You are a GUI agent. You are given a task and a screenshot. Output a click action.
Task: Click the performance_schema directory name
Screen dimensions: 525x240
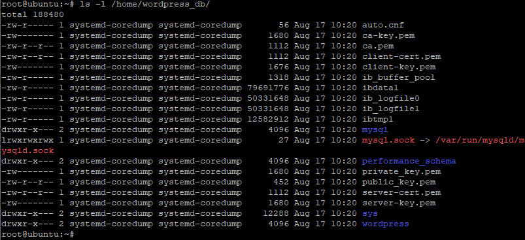(409, 161)
